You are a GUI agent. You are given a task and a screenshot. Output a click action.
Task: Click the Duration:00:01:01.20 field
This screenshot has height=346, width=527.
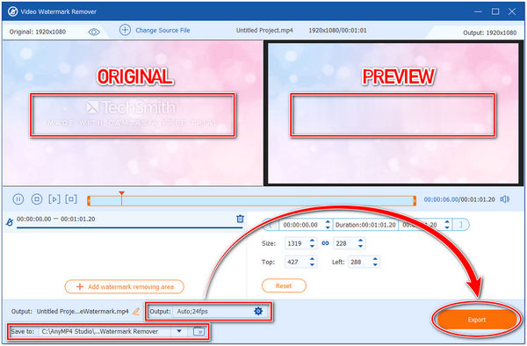(365, 225)
